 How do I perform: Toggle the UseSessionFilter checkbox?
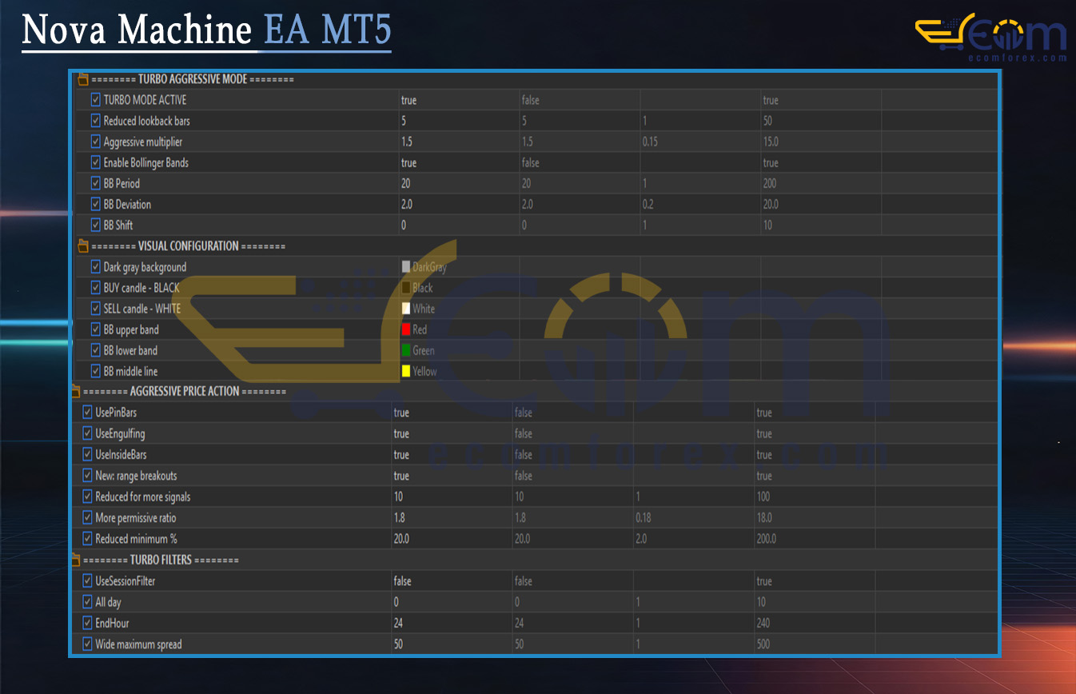tap(88, 580)
